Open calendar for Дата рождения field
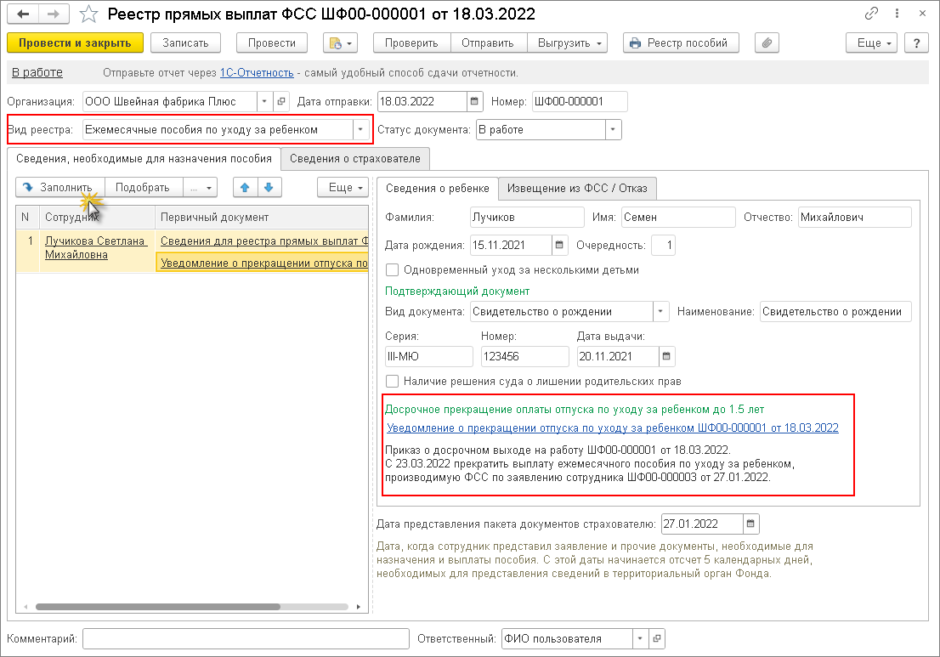 tap(559, 246)
